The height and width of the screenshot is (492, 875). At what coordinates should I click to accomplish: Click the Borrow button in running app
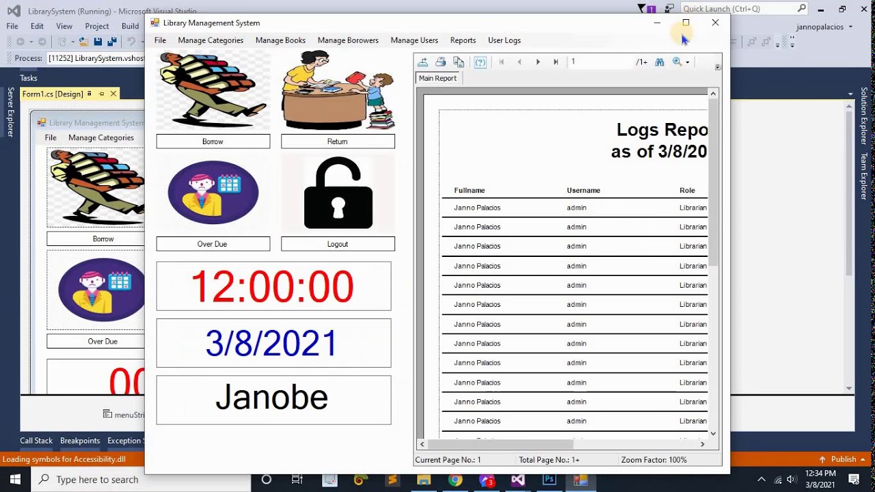click(x=213, y=141)
